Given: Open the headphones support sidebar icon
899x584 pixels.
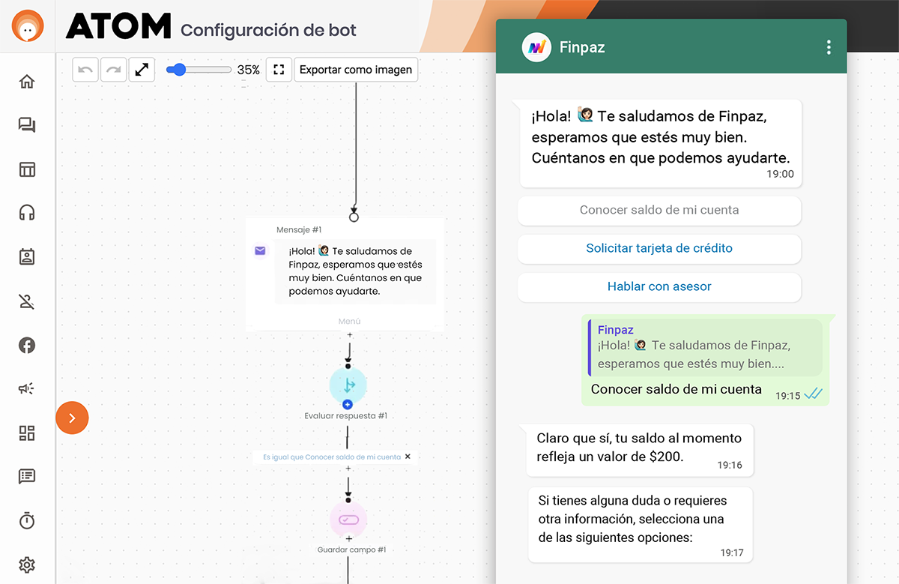Looking at the screenshot, I should click(27, 213).
